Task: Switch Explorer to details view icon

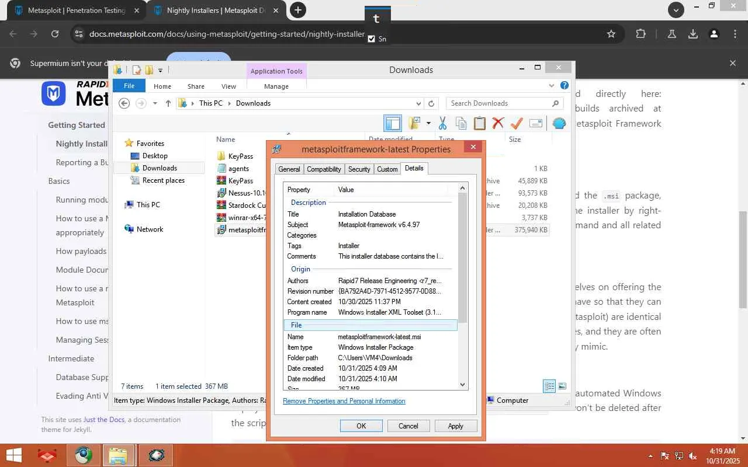Action: coord(549,386)
